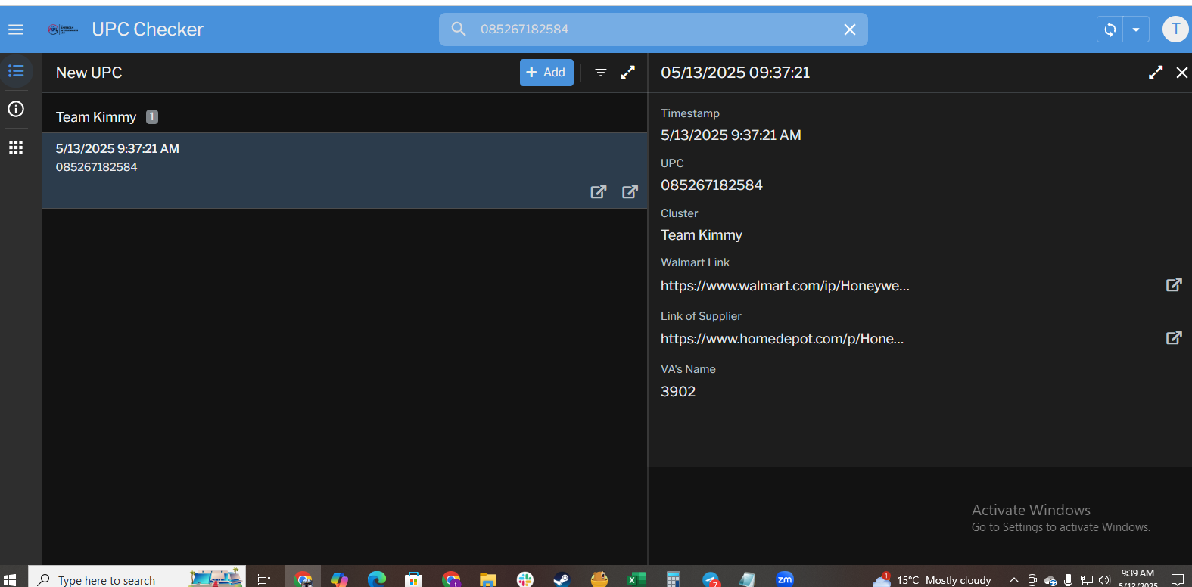
Task: Close the record detail panel
Action: coord(1181,73)
